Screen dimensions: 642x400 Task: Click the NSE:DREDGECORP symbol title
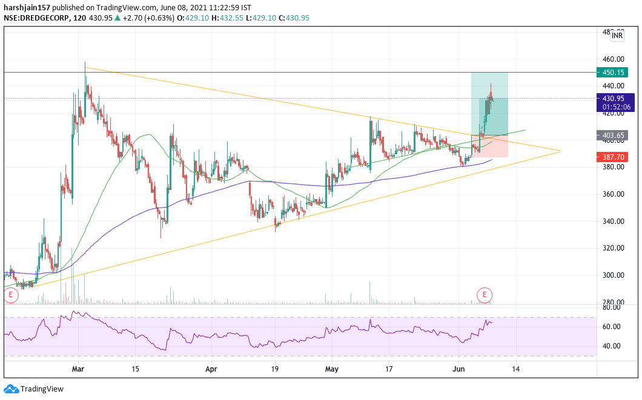tap(37, 18)
